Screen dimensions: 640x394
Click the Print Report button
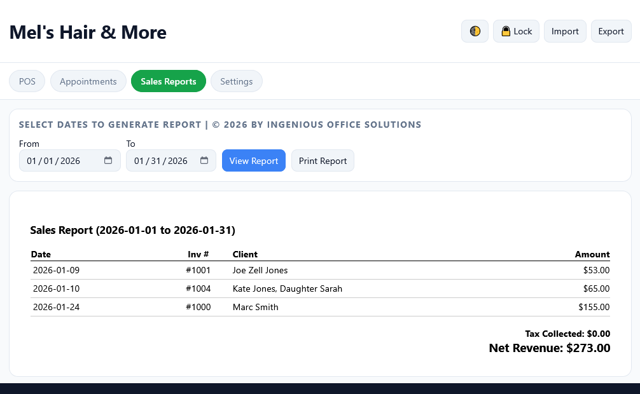[323, 160]
